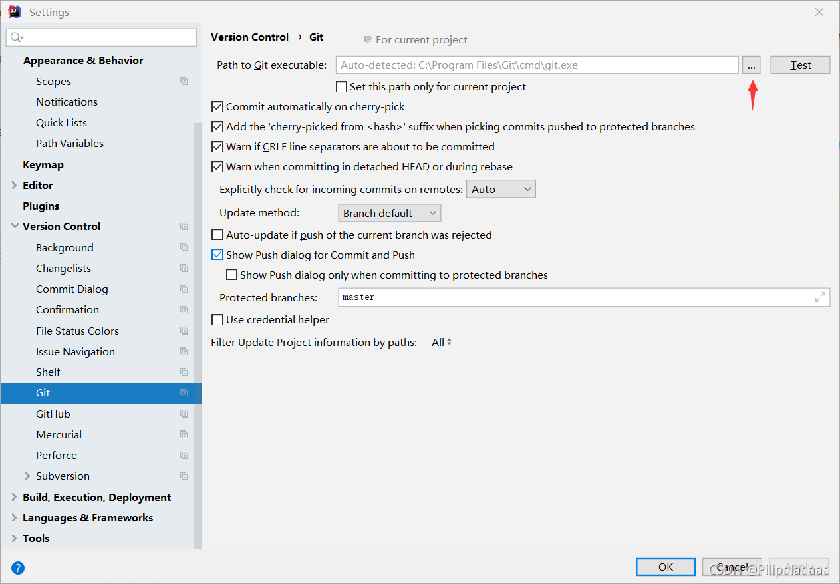Viewport: 840px width, 584px height.
Task: Check Show Push dialog only for protected branches
Action: [x=231, y=275]
